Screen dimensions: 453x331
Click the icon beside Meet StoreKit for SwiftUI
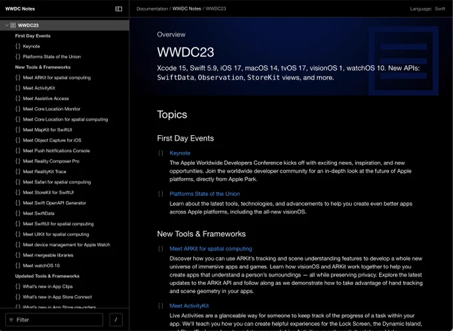coord(18,192)
